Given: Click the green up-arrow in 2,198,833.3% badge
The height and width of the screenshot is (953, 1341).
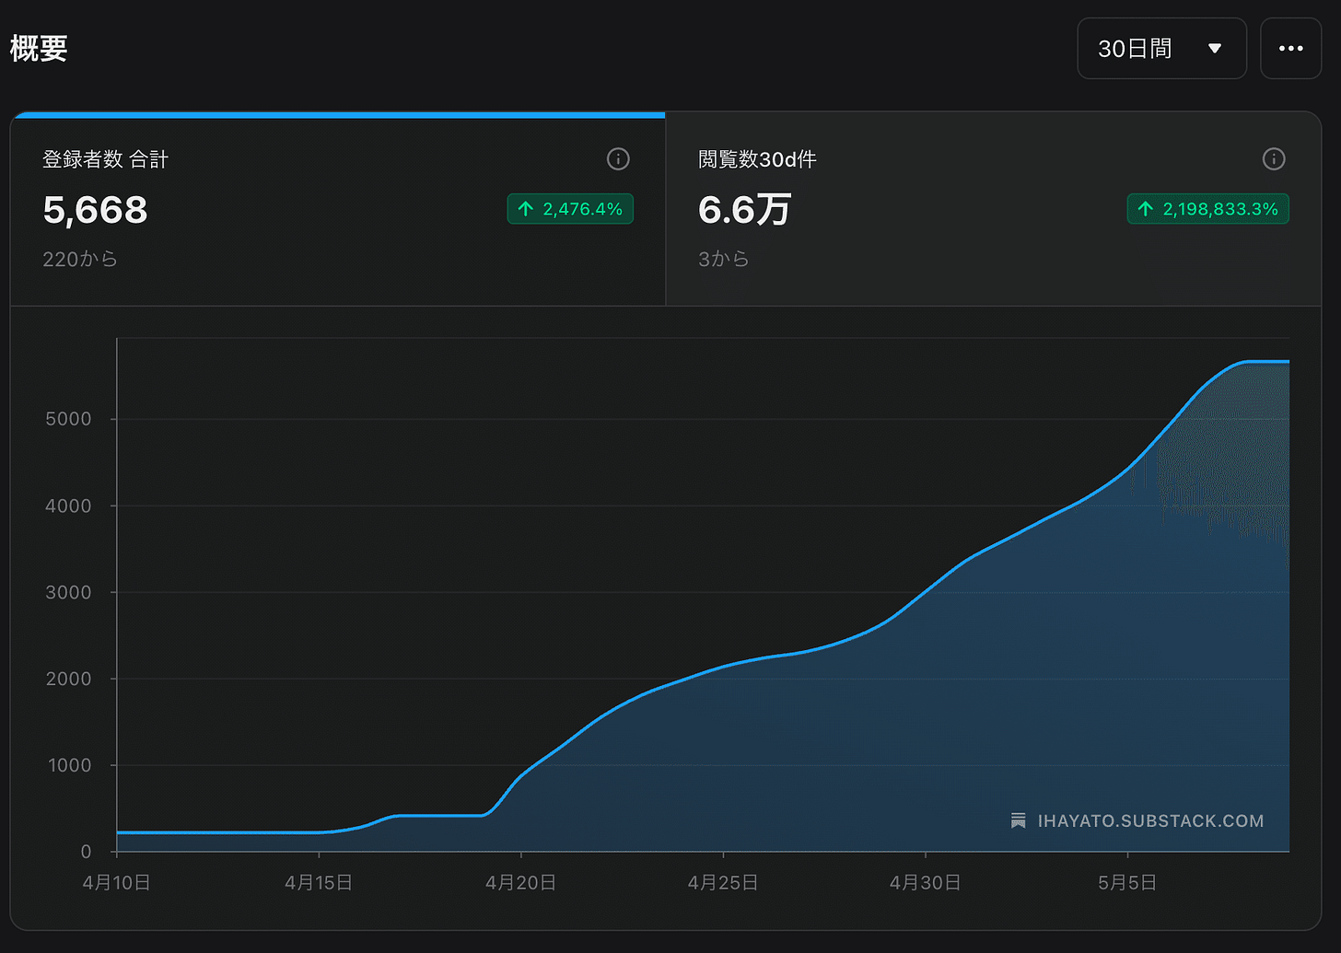Looking at the screenshot, I should [x=1146, y=209].
